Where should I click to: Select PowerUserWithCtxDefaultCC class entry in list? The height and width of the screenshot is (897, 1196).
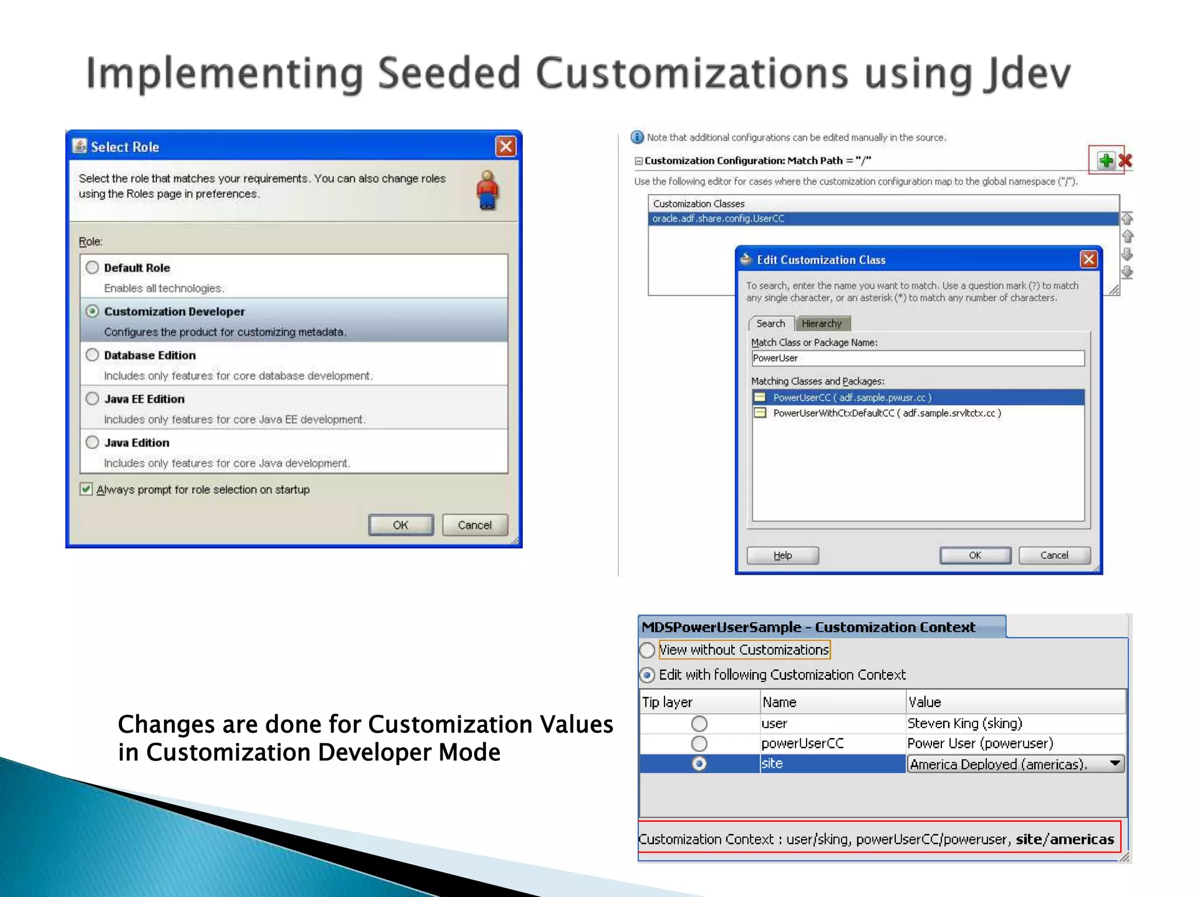click(x=886, y=413)
